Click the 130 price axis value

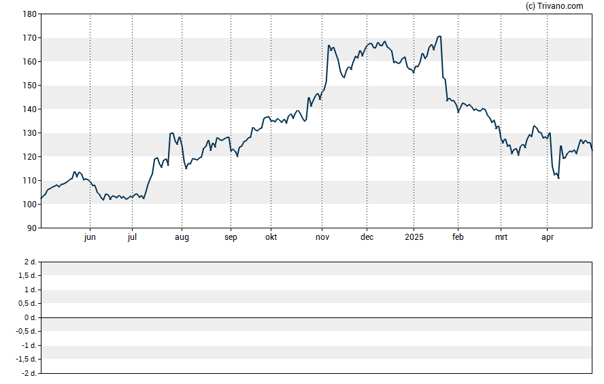tap(30, 133)
